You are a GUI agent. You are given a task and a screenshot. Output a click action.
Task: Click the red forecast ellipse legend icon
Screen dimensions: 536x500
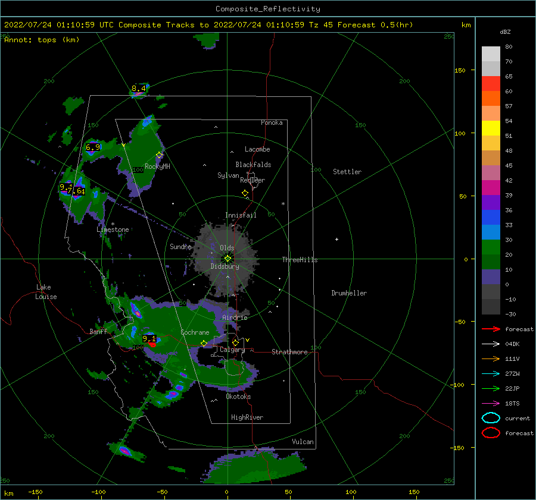point(491,433)
